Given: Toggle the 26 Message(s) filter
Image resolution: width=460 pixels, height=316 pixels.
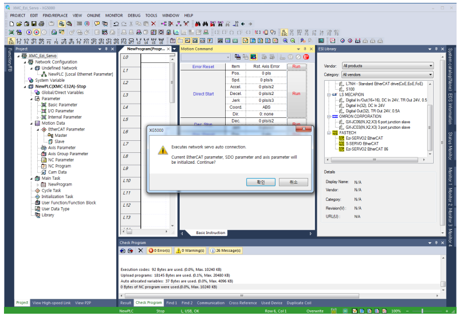Looking at the screenshot, I should coord(226,250).
